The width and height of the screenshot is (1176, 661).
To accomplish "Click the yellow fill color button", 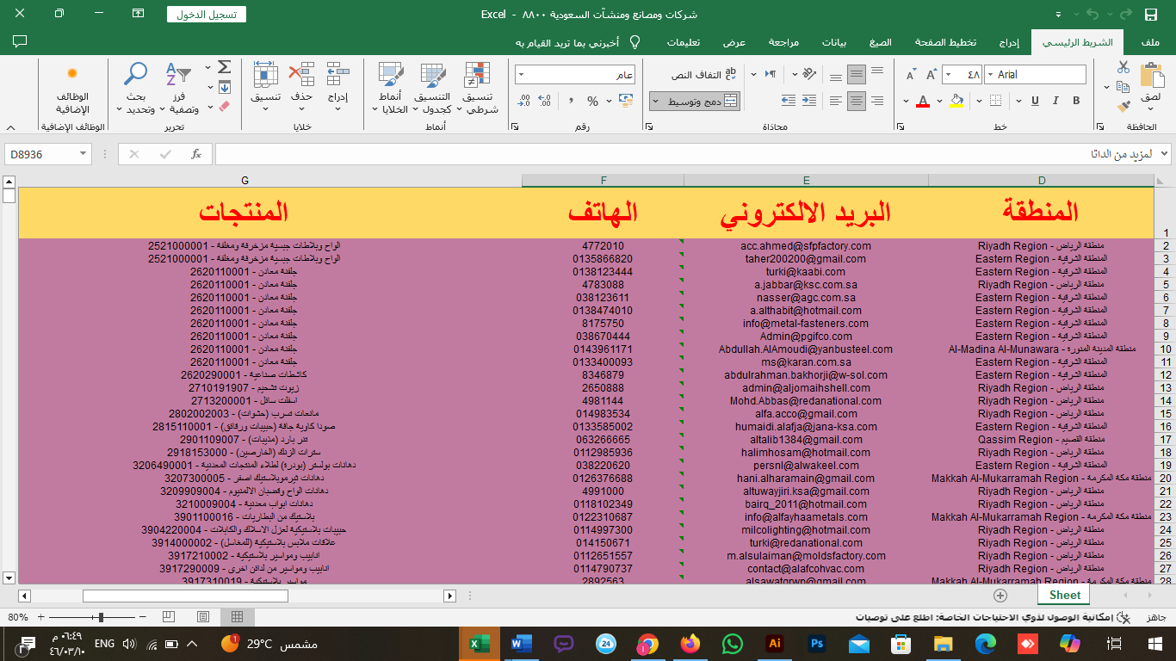I will click(x=956, y=102).
